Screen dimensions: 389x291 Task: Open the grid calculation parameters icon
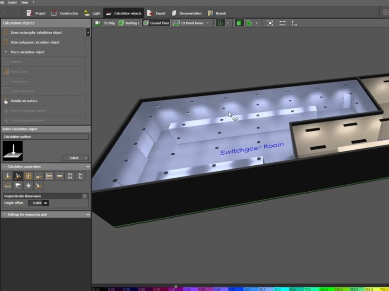pyautogui.click(x=28, y=176)
